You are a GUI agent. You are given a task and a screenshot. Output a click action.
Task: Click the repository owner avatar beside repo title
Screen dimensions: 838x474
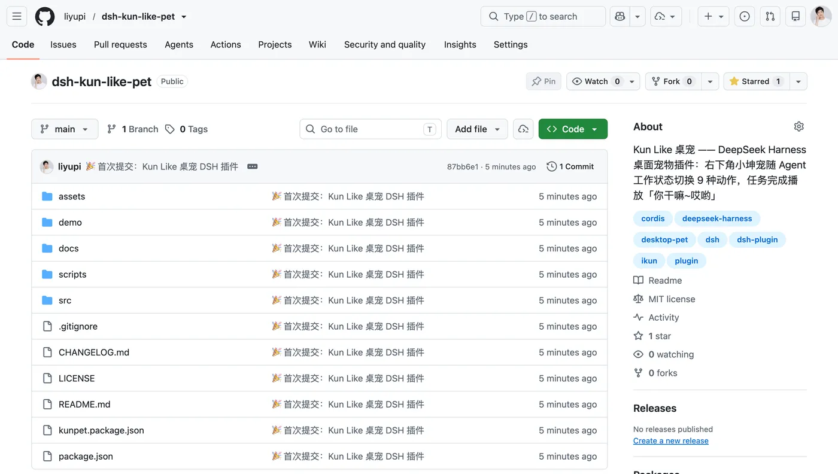click(x=39, y=81)
